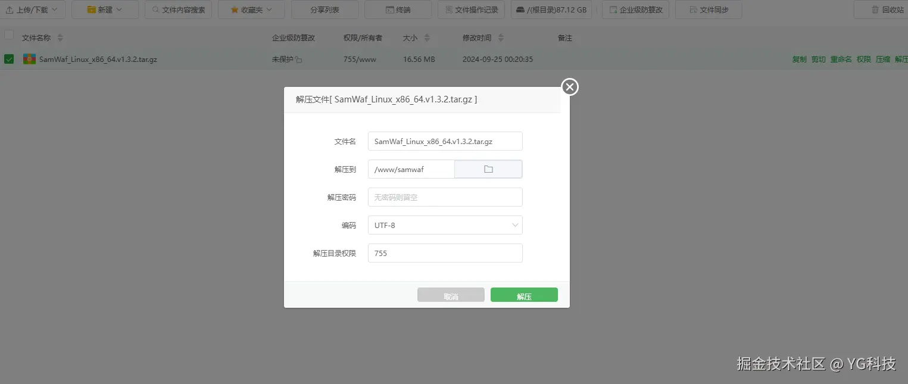Image resolution: width=908 pixels, height=384 pixels.
Task: Open the 新建 dropdown menu
Action: [x=105, y=10]
